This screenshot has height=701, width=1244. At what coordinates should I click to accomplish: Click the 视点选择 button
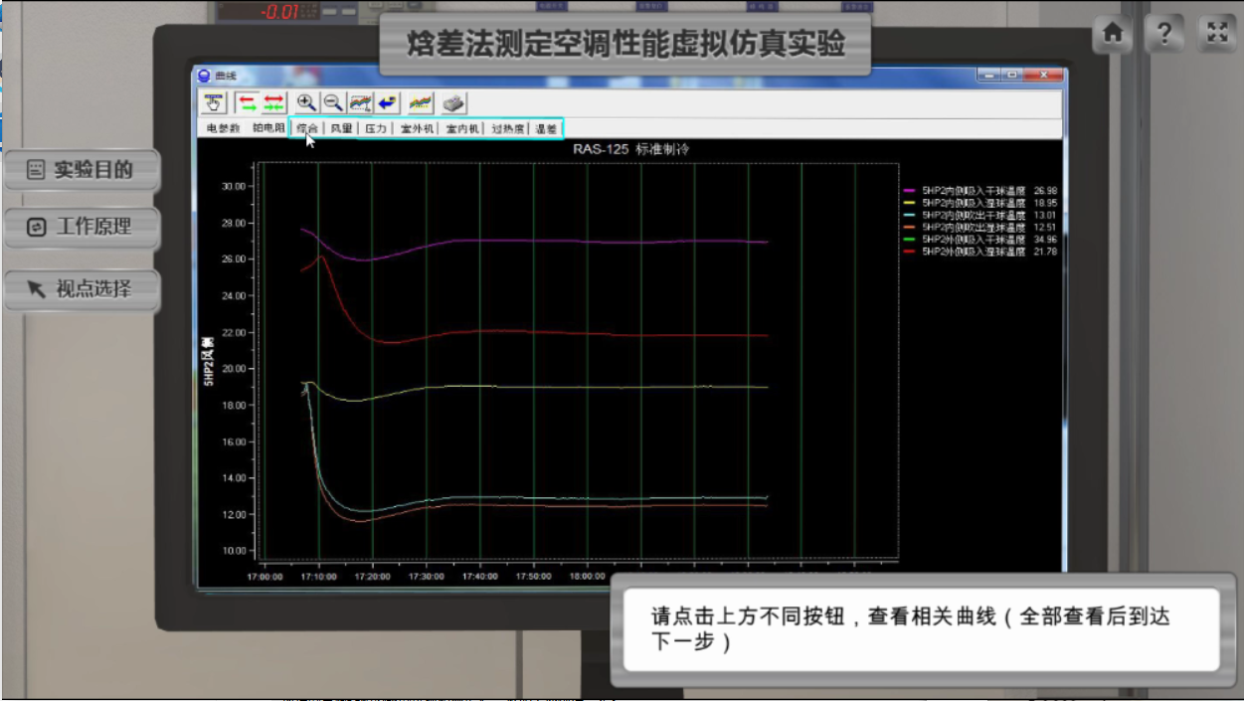[x=82, y=289]
